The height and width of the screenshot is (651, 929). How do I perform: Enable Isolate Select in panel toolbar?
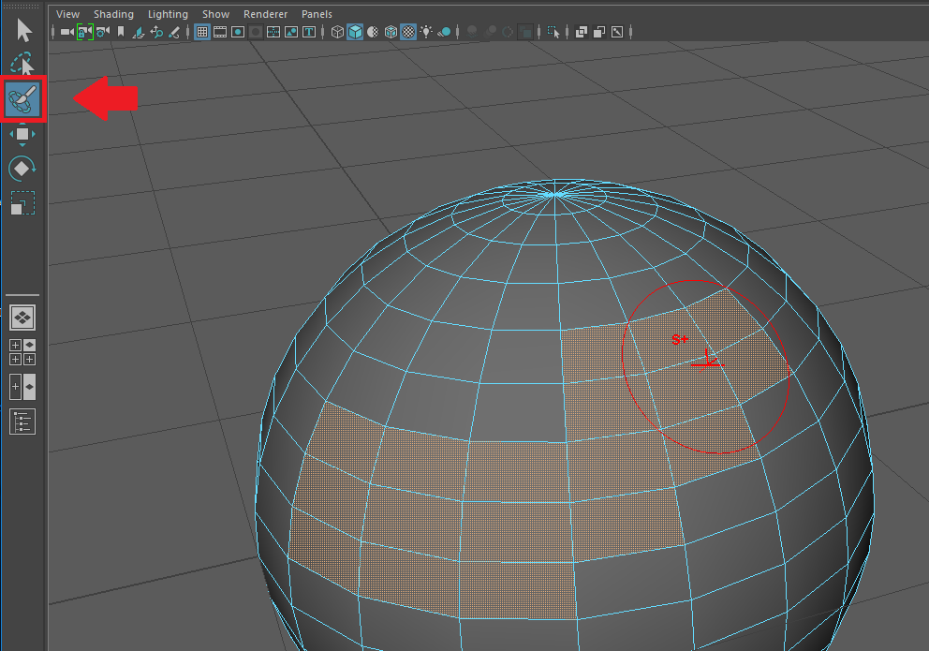pyautogui.click(x=554, y=32)
